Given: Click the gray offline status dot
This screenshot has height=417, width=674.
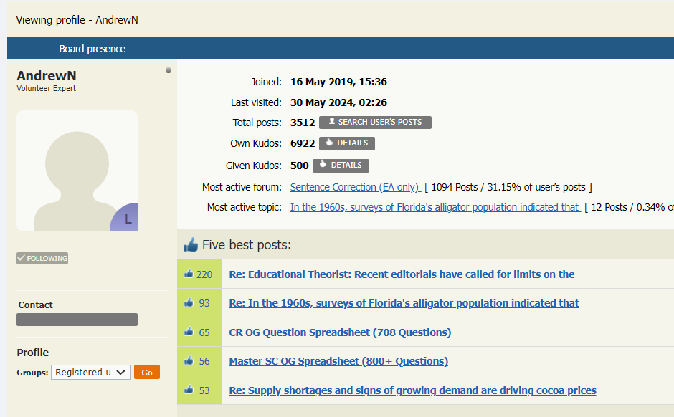Looking at the screenshot, I should point(168,70).
